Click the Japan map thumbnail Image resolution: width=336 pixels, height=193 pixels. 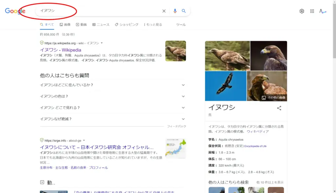click(x=176, y=148)
